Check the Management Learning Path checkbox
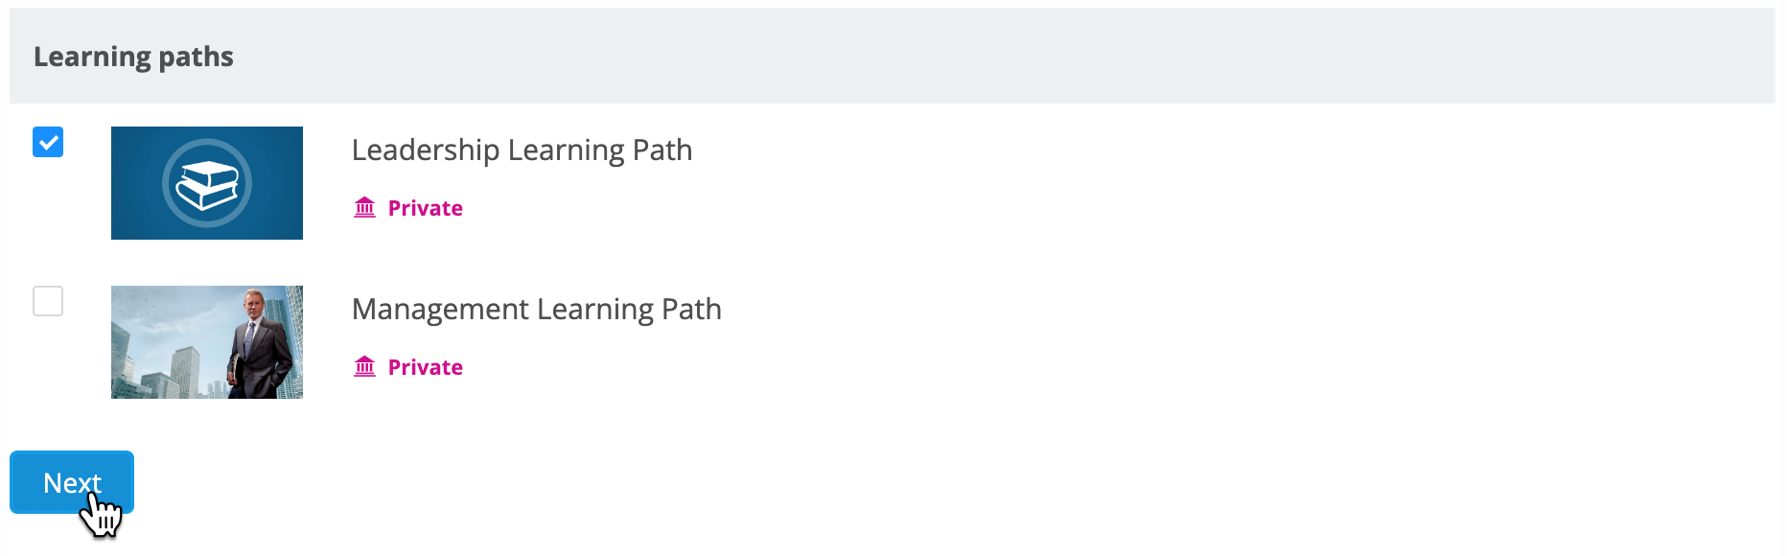 tap(47, 301)
